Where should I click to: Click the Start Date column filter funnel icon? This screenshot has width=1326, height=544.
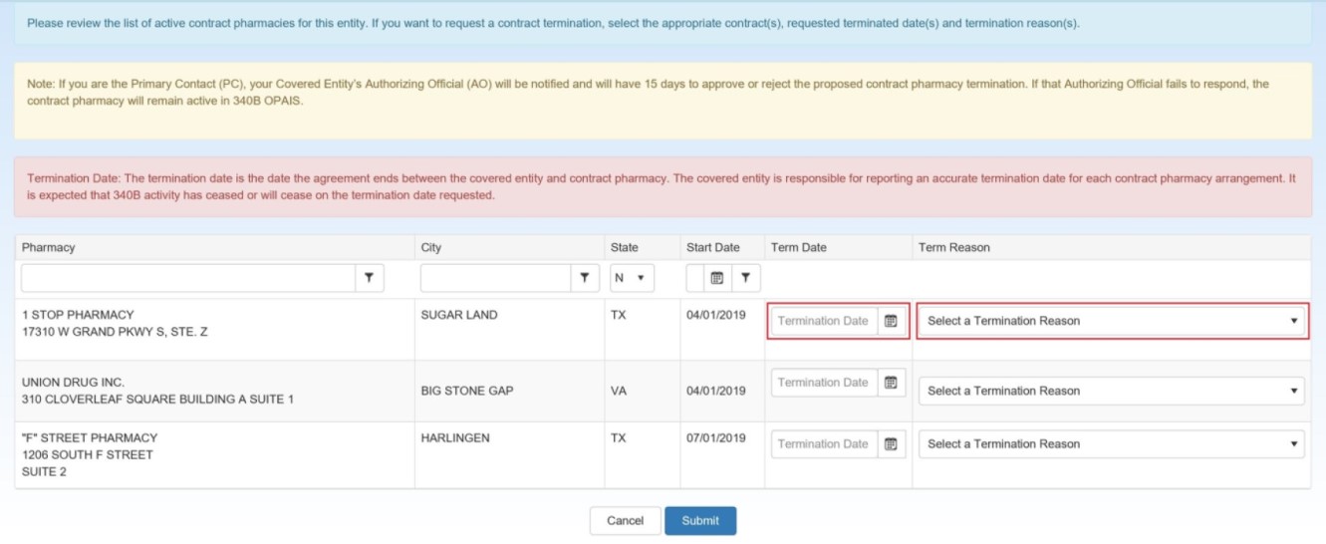coord(744,278)
